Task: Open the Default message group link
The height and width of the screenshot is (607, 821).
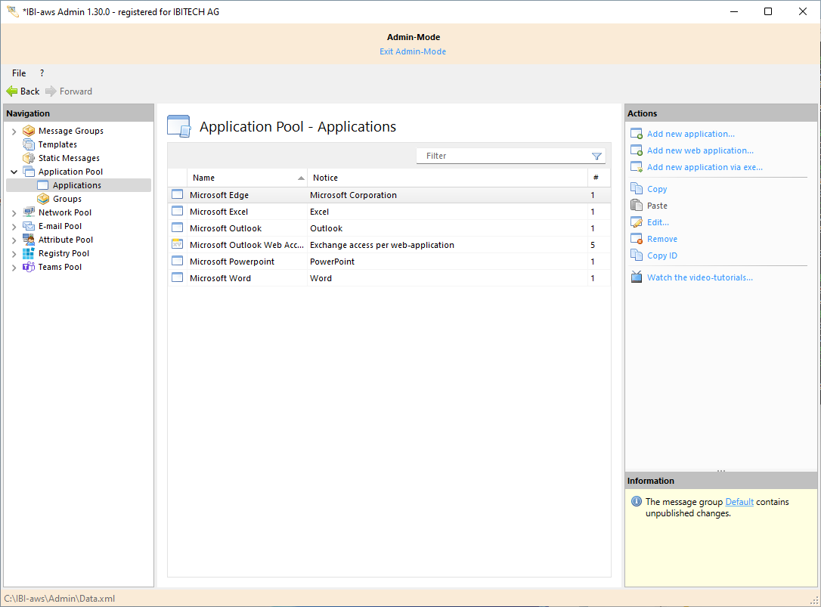Action: coord(739,502)
